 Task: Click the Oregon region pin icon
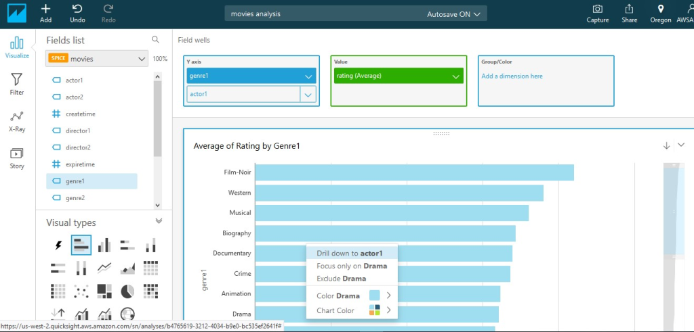point(660,9)
